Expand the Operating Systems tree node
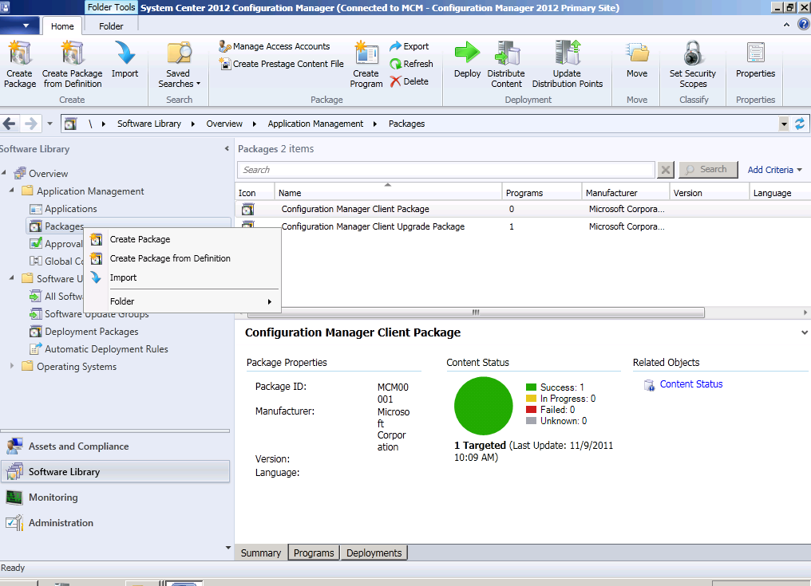Screen dimensions: 811x586 [x=12, y=366]
